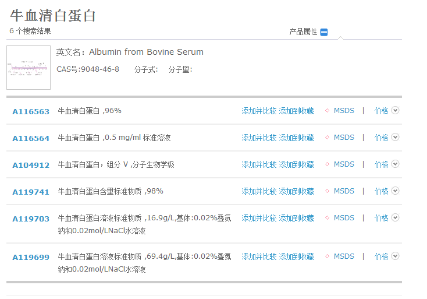This screenshot has height=299, width=427.
Task: Open product A119699 details
Action: point(31,257)
